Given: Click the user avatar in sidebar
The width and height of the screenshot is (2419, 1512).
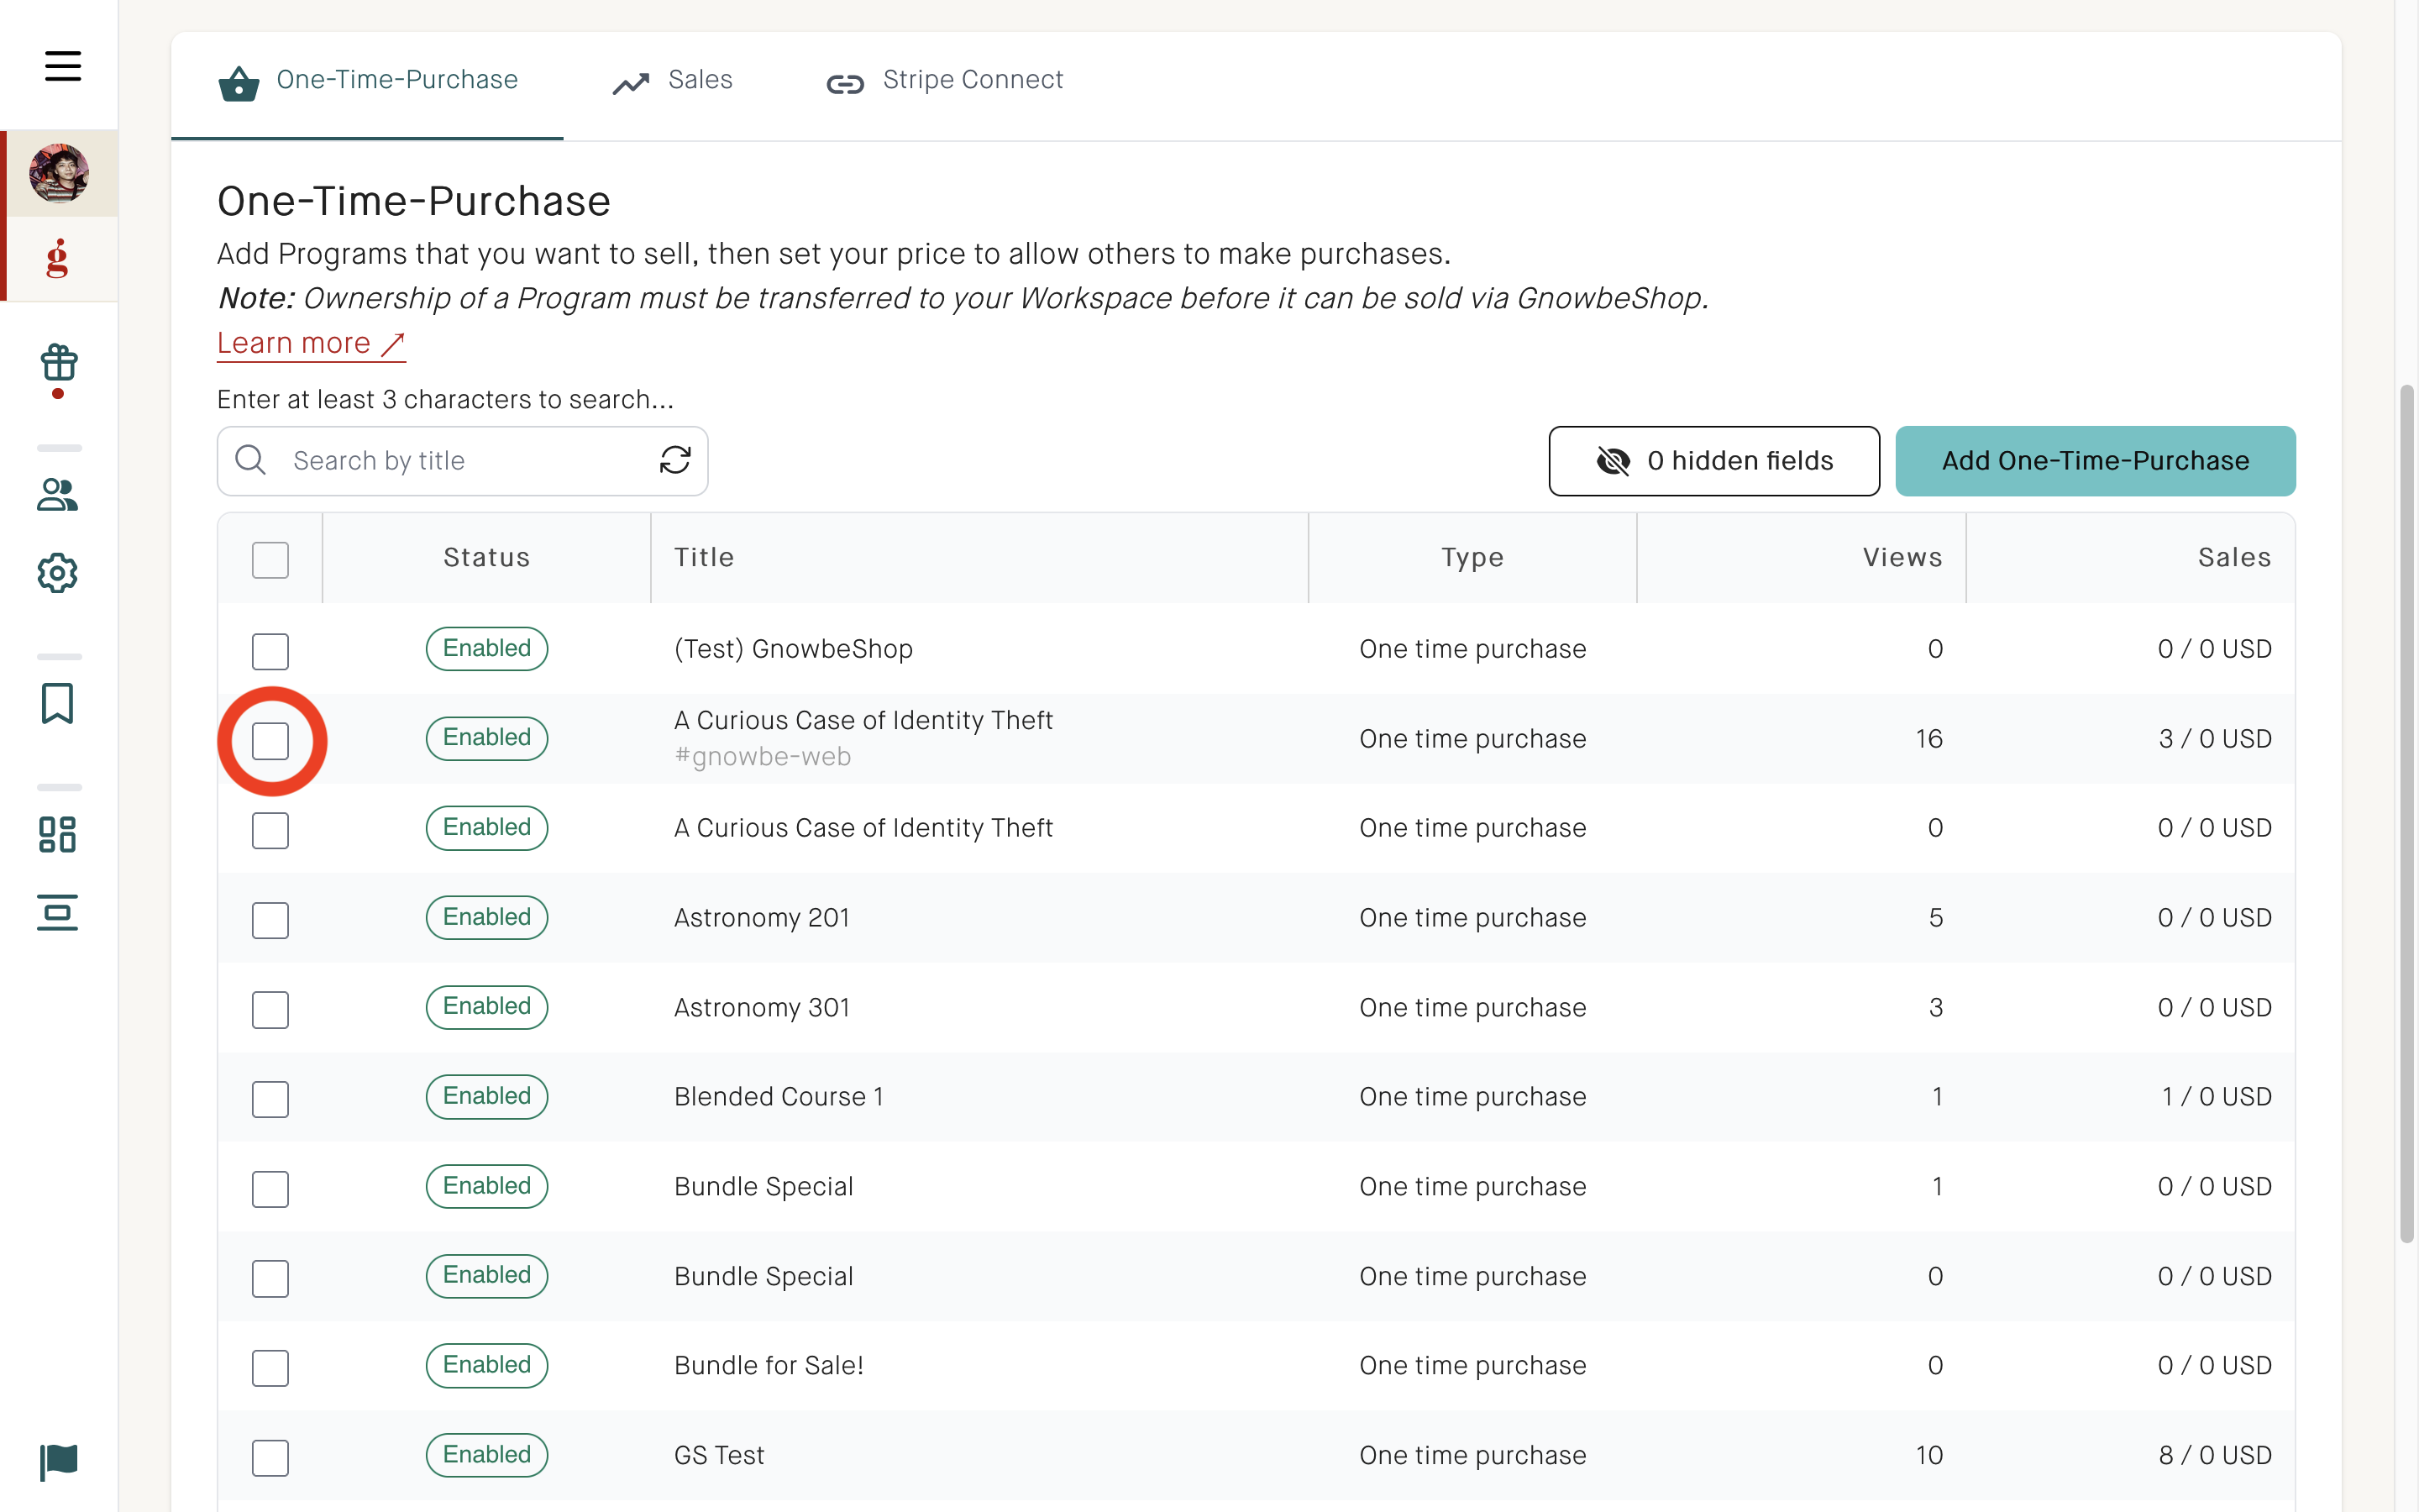Looking at the screenshot, I should (x=59, y=173).
